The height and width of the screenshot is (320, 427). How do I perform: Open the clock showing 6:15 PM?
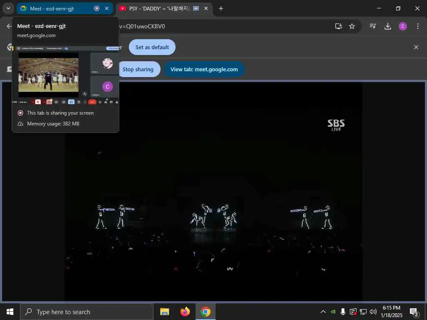(392, 312)
